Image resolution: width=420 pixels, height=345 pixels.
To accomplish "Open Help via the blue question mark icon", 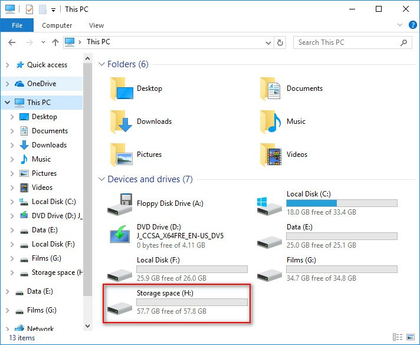I will [x=413, y=25].
